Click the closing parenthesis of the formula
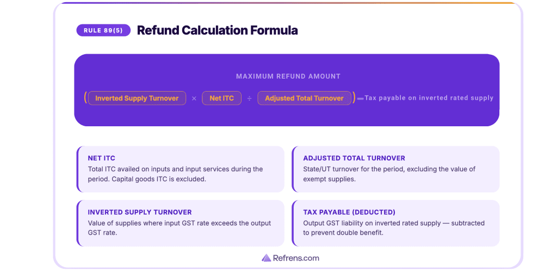Viewport: 557px width, 271px height. pyautogui.click(x=354, y=98)
